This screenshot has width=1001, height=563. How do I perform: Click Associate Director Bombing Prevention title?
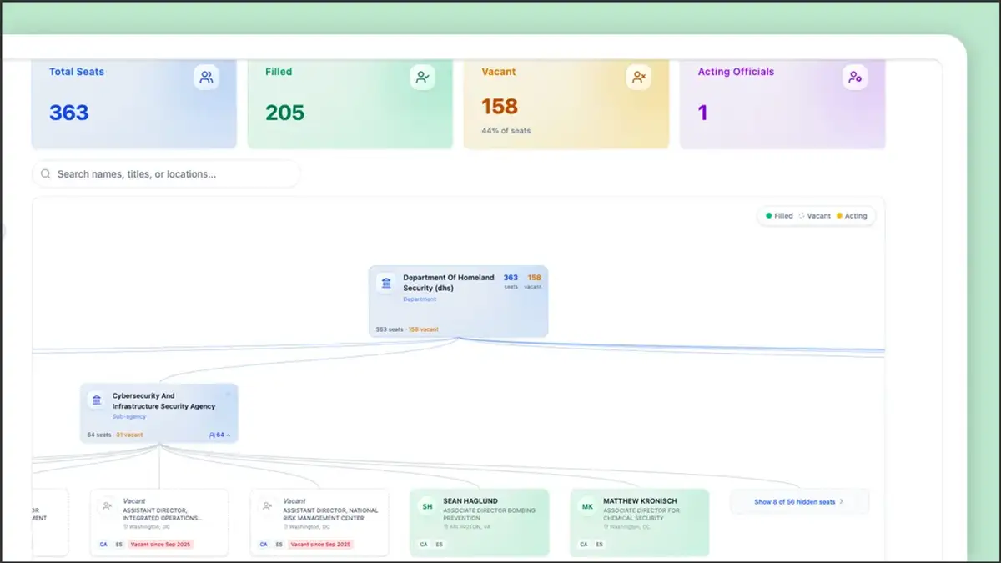[490, 514]
